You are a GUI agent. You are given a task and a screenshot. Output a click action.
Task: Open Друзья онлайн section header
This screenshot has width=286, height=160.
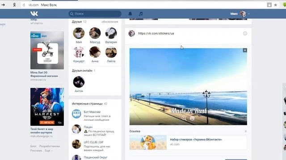pos(82,71)
